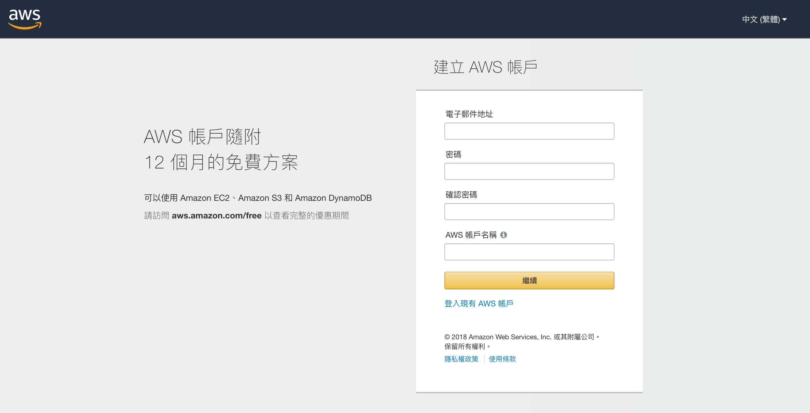Viewport: 810px width, 413px height.
Task: Open the 登入現有 AWS 帳戶 sign-in link
Action: pos(479,304)
